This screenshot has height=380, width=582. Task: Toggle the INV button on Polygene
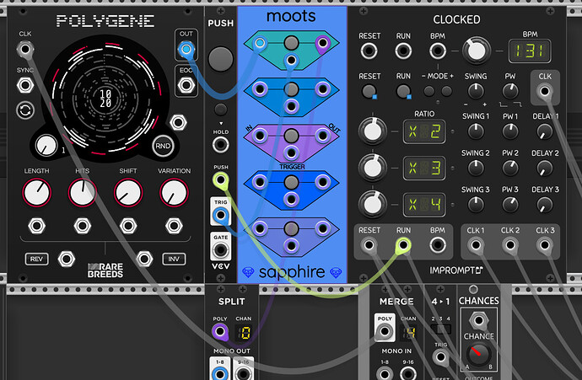(x=174, y=259)
